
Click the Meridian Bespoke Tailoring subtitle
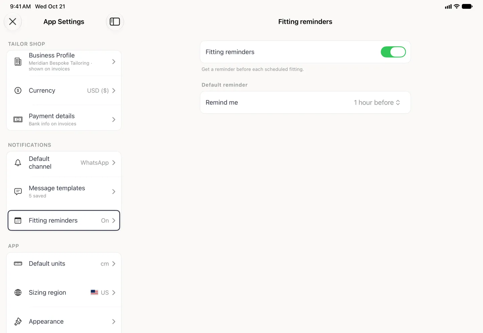(60, 66)
